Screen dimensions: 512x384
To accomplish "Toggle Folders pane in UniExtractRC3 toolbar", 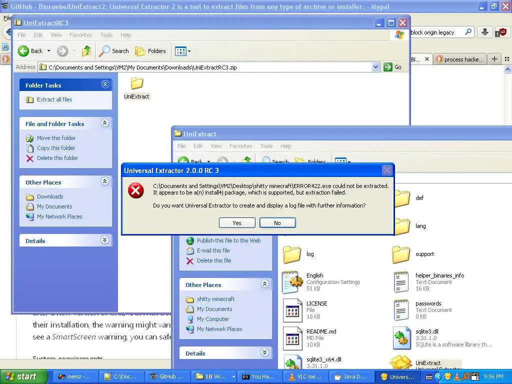I will coord(150,51).
